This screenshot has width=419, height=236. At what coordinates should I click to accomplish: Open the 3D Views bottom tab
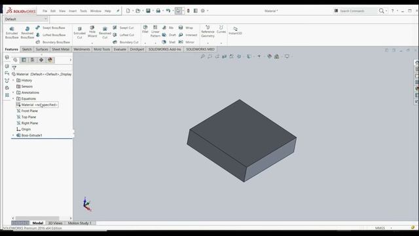(55, 223)
